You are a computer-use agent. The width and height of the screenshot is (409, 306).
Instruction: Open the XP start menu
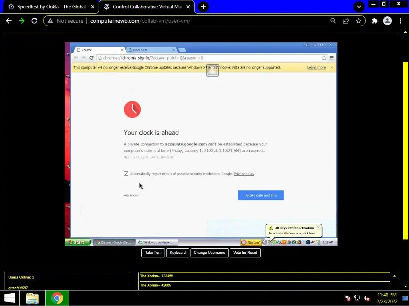point(77,242)
